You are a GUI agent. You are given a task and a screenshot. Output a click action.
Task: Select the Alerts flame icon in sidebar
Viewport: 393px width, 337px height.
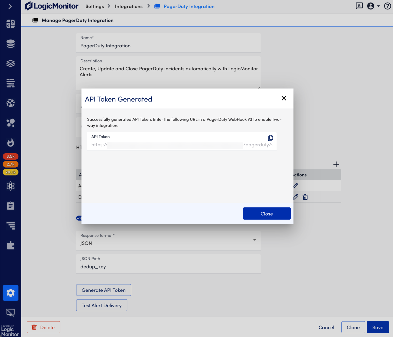[x=10, y=143]
